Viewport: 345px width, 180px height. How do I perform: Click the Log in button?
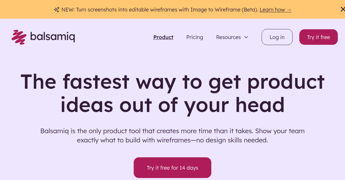click(x=277, y=37)
